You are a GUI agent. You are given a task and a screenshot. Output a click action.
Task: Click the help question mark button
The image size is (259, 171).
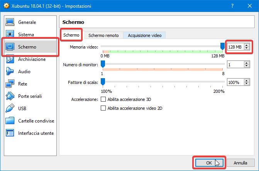[x=232, y=6]
